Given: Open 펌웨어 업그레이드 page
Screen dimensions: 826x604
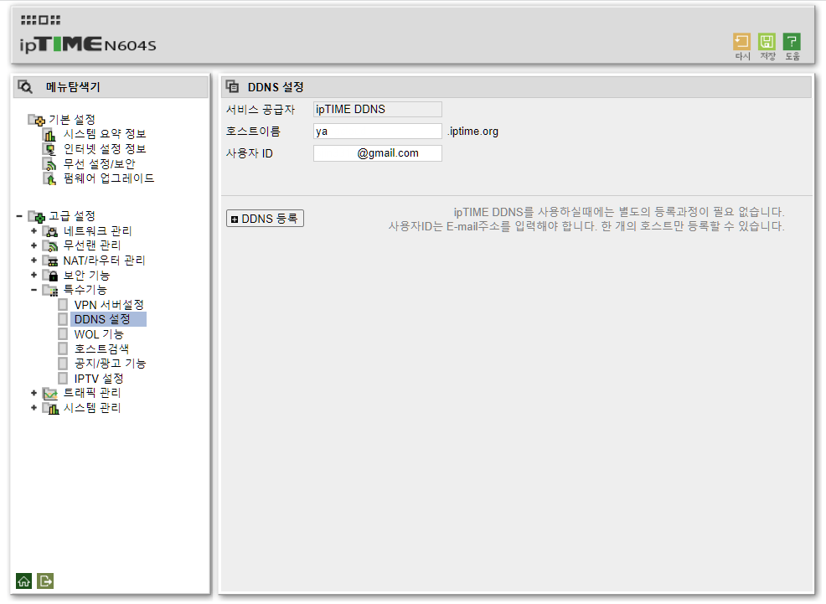Looking at the screenshot, I should point(109,178).
